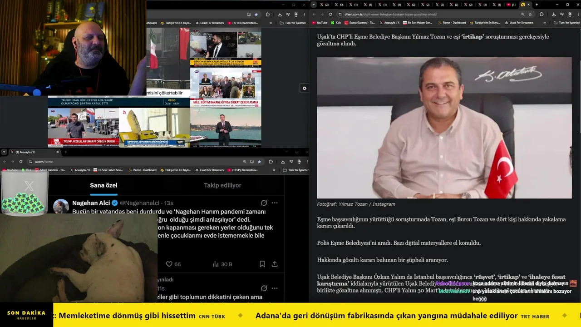Screen dimensions: 581x327
Task: Select the Trump Hizbullah news stream thumbnail
Action: click(84, 127)
